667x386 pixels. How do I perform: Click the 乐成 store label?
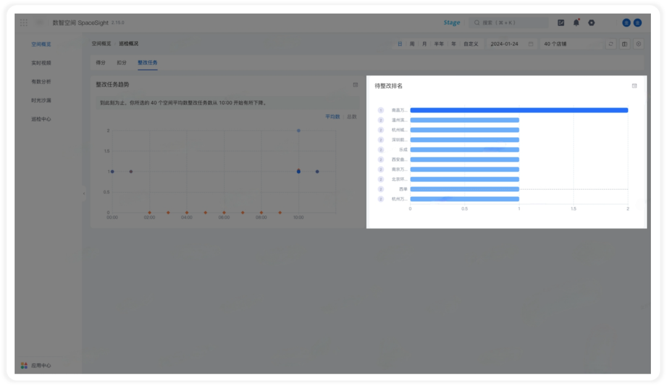point(403,150)
